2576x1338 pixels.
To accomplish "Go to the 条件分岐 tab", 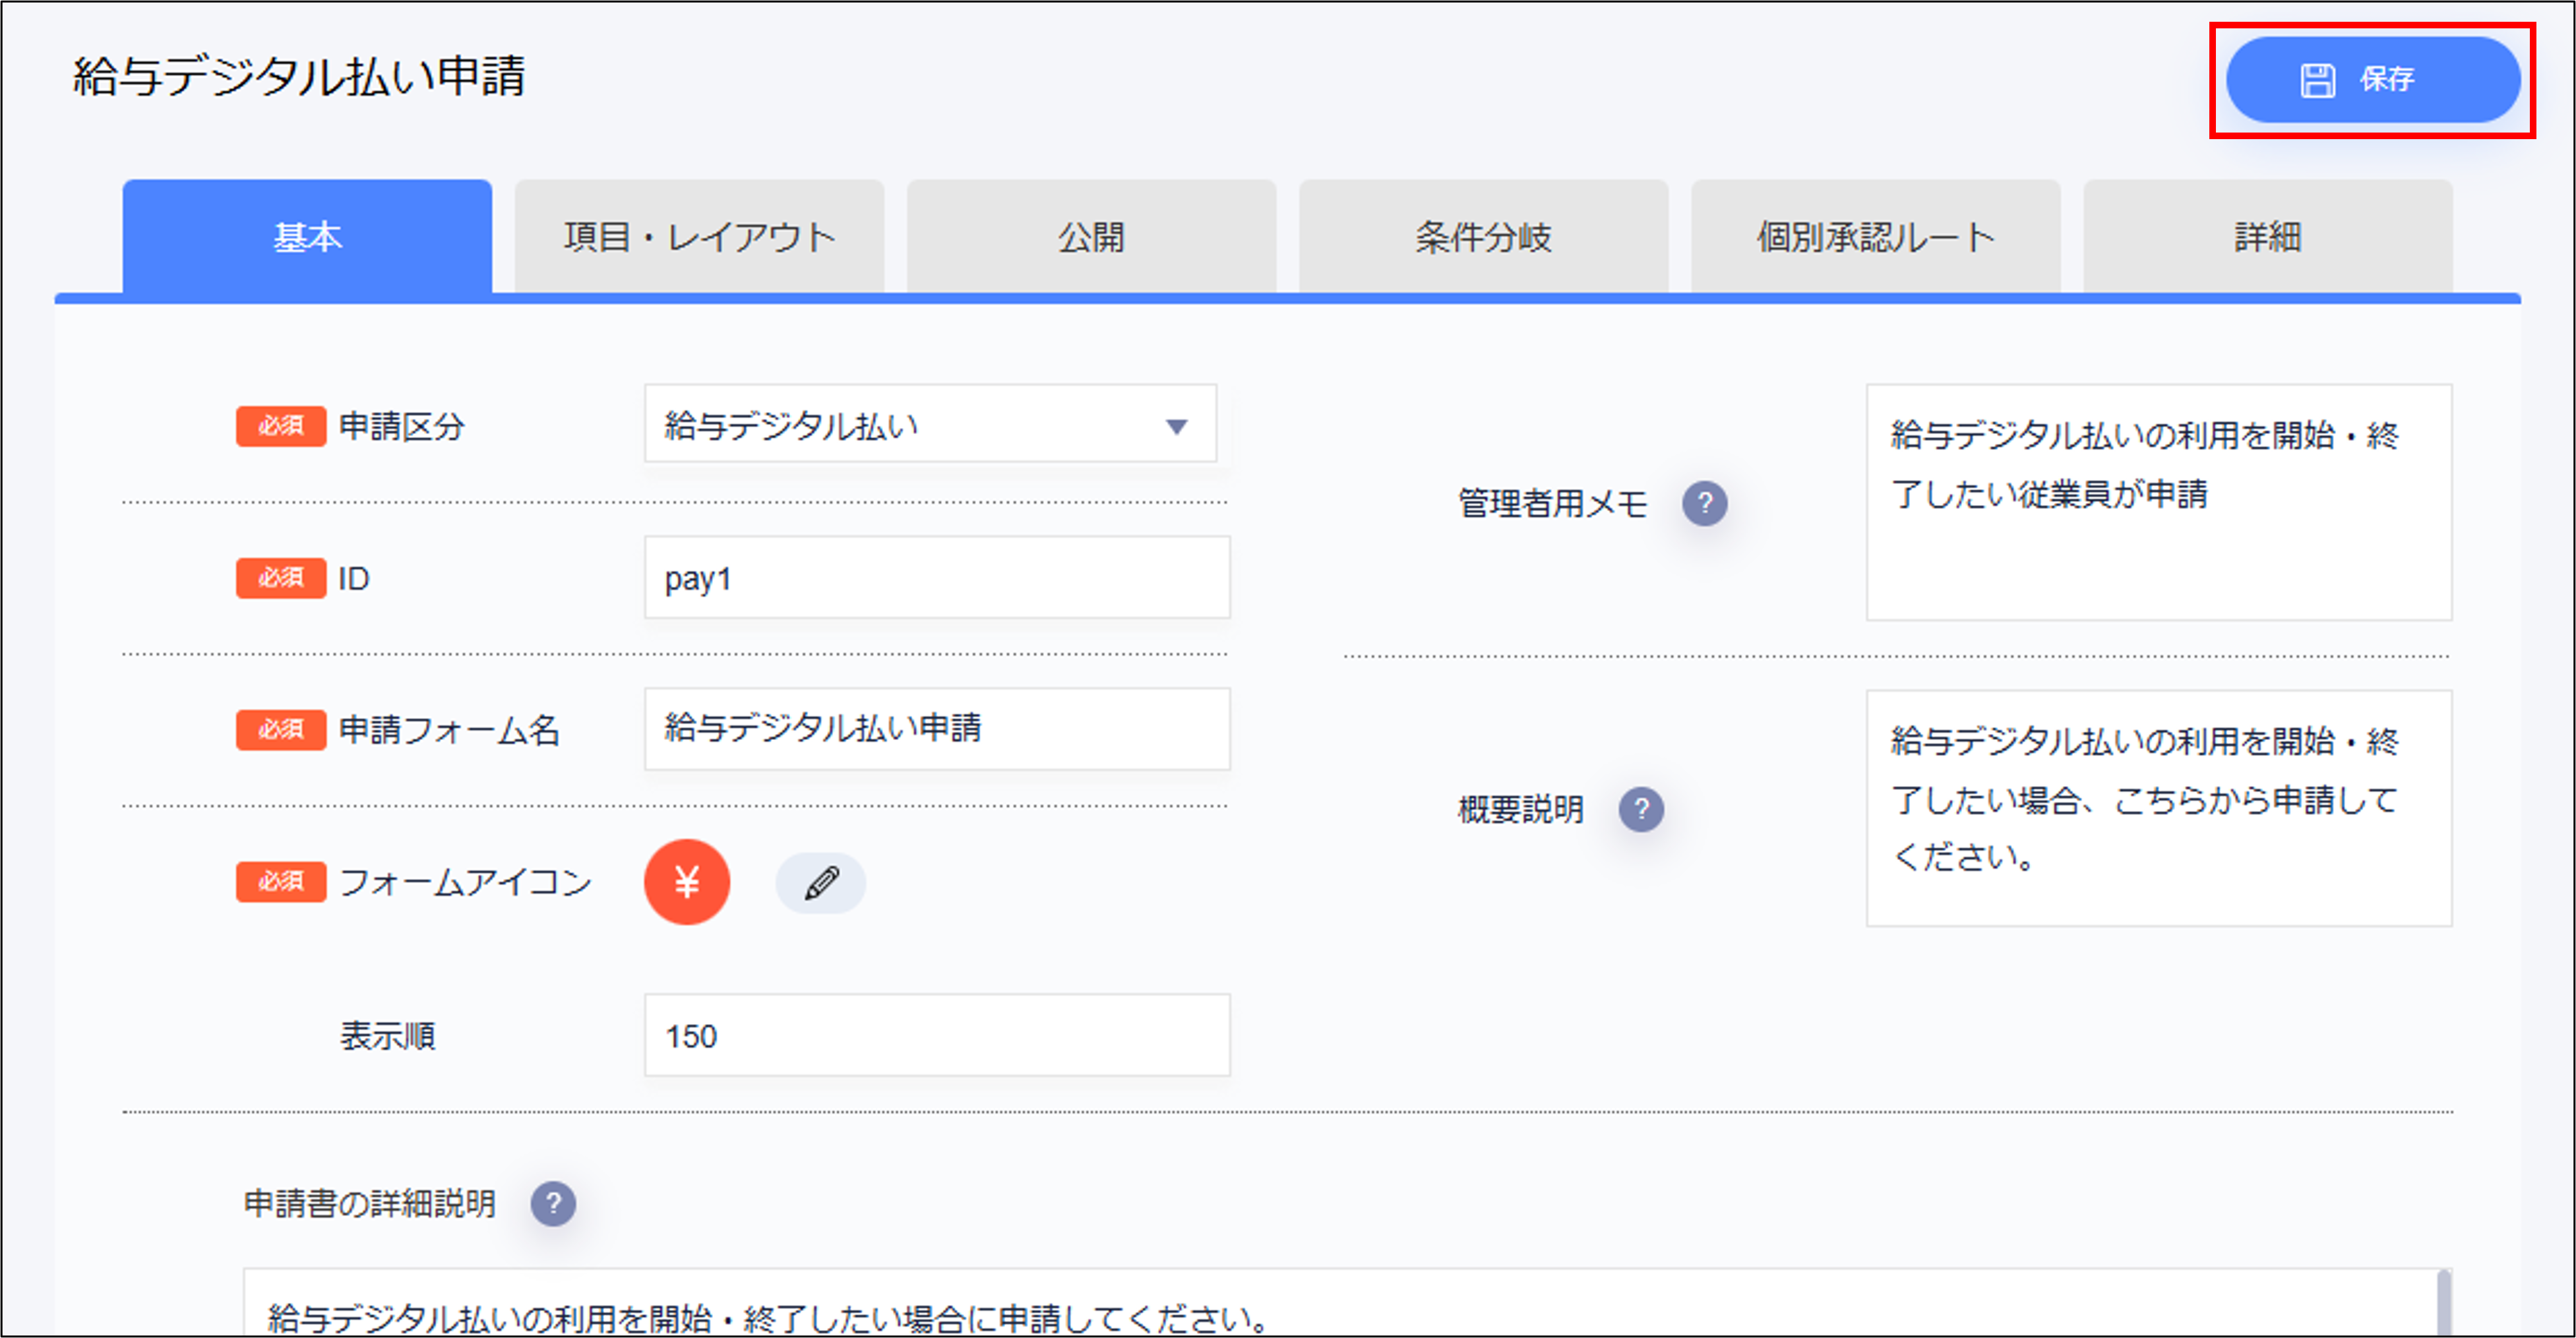I will pyautogui.click(x=1483, y=237).
